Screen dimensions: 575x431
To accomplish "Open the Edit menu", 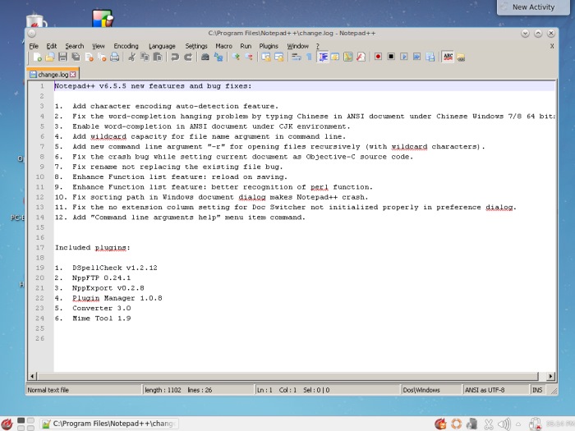I will coord(51,46).
